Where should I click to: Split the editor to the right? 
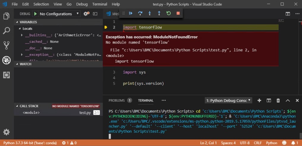pos(288,14)
